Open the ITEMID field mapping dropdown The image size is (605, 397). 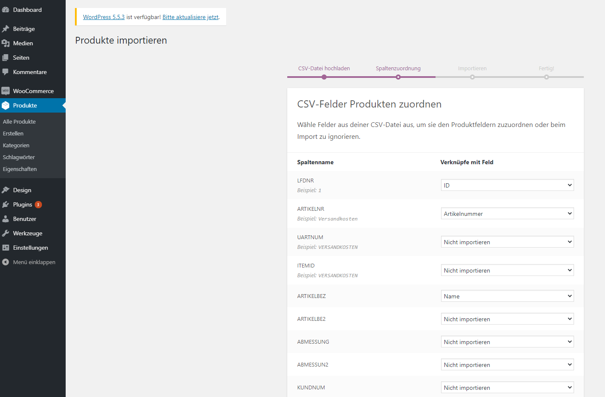coord(507,270)
